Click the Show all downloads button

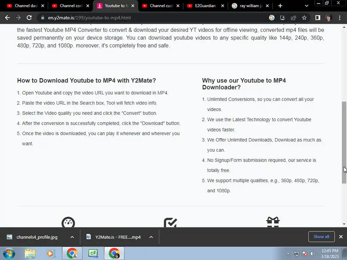point(321,237)
